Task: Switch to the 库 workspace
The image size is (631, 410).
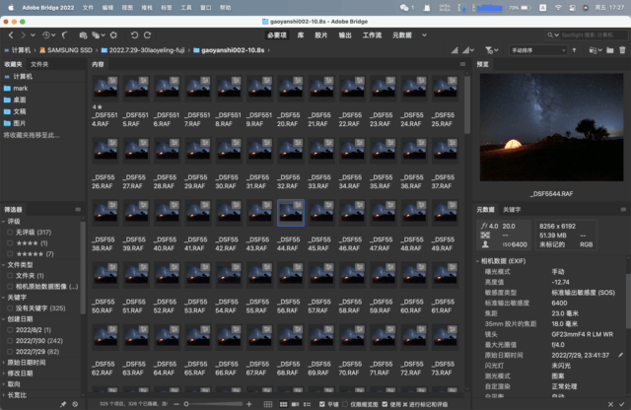Action: pyautogui.click(x=301, y=35)
